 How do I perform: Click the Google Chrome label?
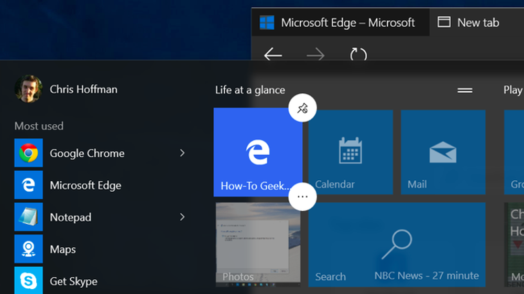click(87, 153)
